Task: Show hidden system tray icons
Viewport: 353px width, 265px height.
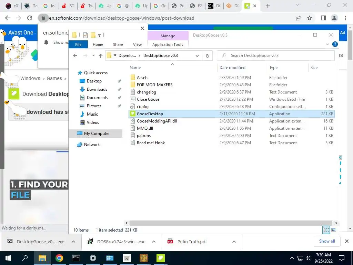Action: point(292,258)
